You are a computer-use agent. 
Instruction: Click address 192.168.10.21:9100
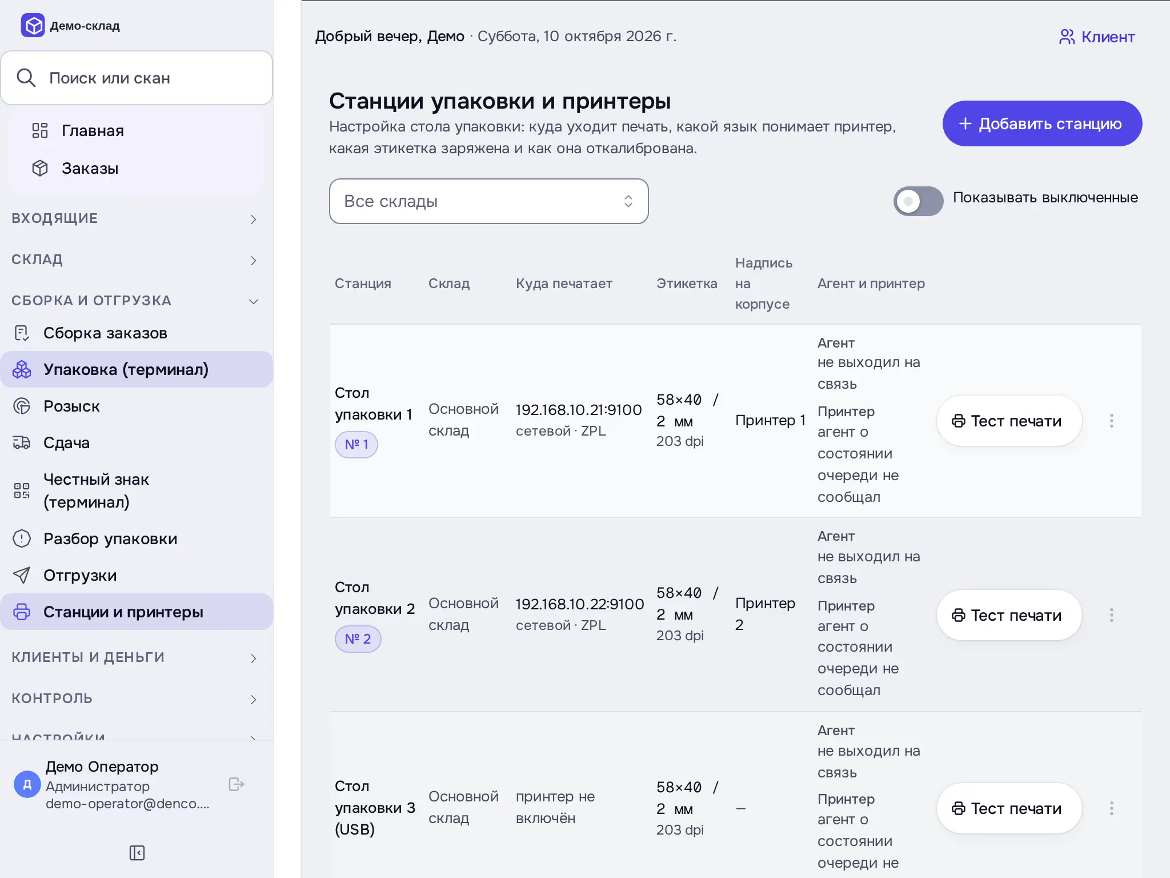[x=579, y=410]
